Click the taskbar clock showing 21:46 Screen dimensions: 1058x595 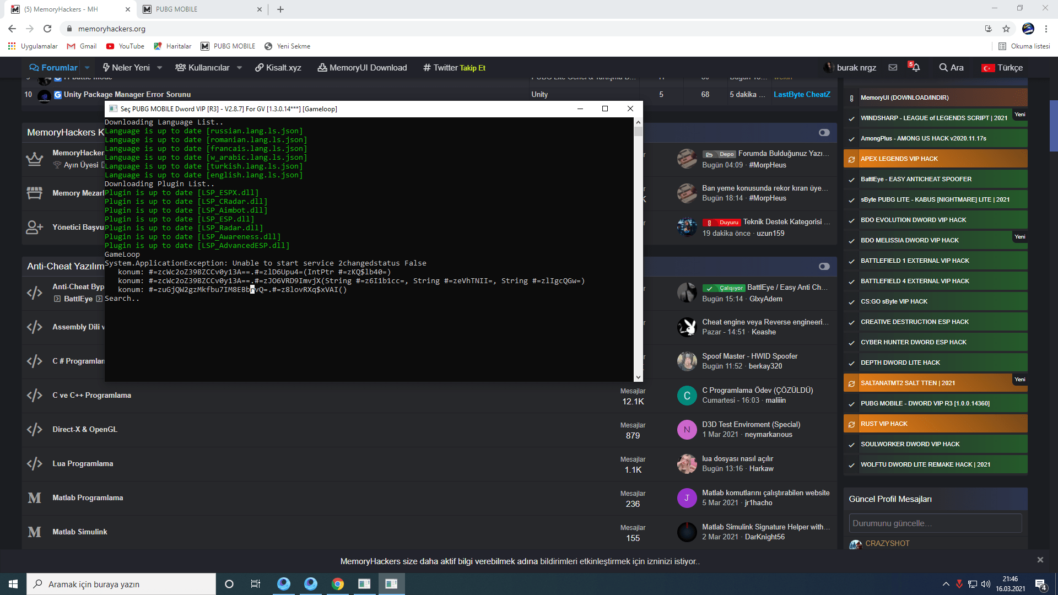(x=1010, y=584)
